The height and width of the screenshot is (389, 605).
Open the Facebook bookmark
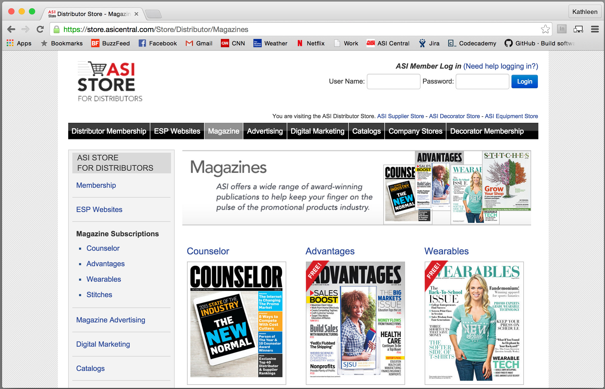click(x=158, y=43)
